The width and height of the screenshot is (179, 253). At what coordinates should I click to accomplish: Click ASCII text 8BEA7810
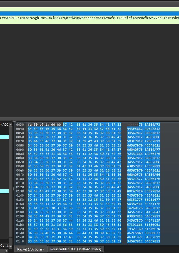pos(135,191)
